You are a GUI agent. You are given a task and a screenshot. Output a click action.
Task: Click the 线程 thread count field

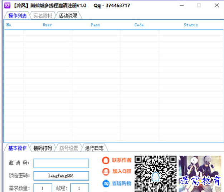[79, 188]
